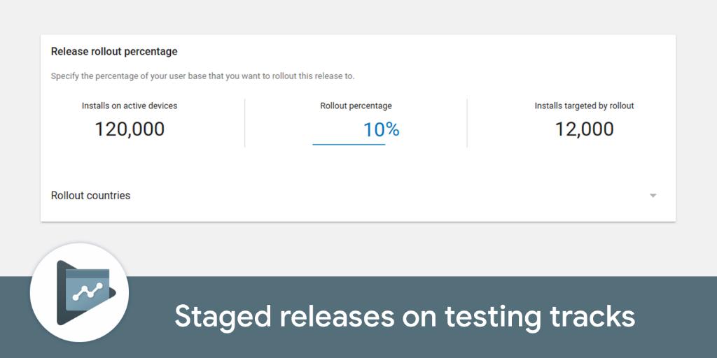
Task: Open the Rollout countries section by its label
Action: pyautogui.click(x=90, y=196)
